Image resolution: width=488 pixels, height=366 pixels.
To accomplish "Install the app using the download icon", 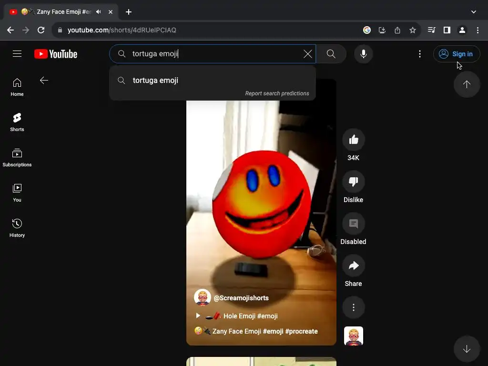I will [x=382, y=30].
